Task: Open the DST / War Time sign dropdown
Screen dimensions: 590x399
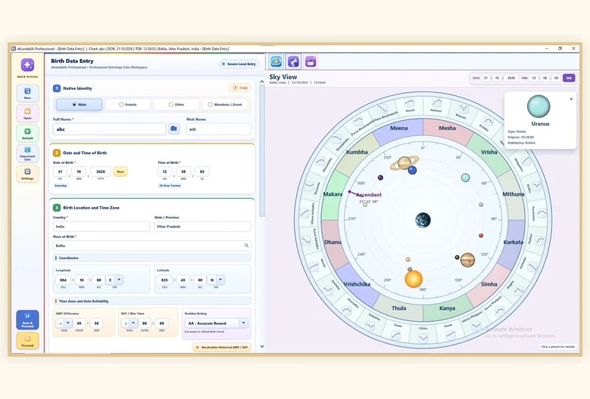Action: 133,323
